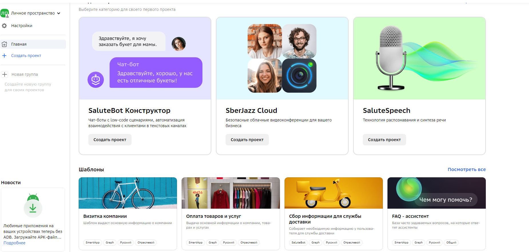The image size is (529, 252).
Task: Read the news text about APK files
Action: [x=33, y=231]
